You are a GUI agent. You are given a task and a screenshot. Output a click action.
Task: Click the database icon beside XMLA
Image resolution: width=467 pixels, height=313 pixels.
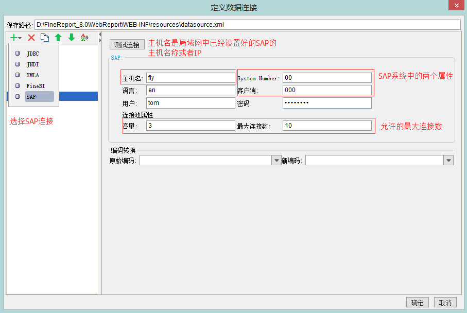tap(18, 75)
